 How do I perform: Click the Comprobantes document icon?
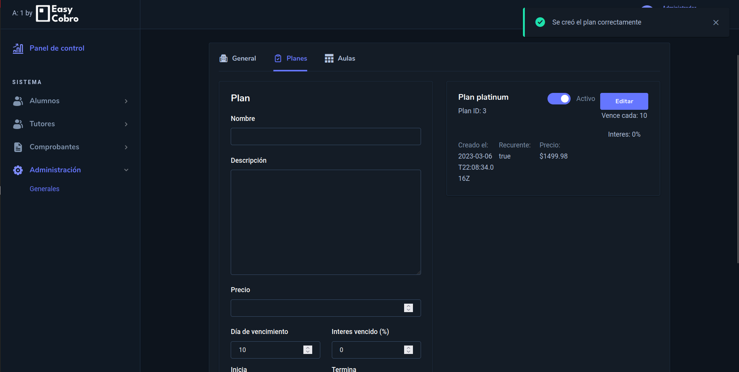click(18, 147)
